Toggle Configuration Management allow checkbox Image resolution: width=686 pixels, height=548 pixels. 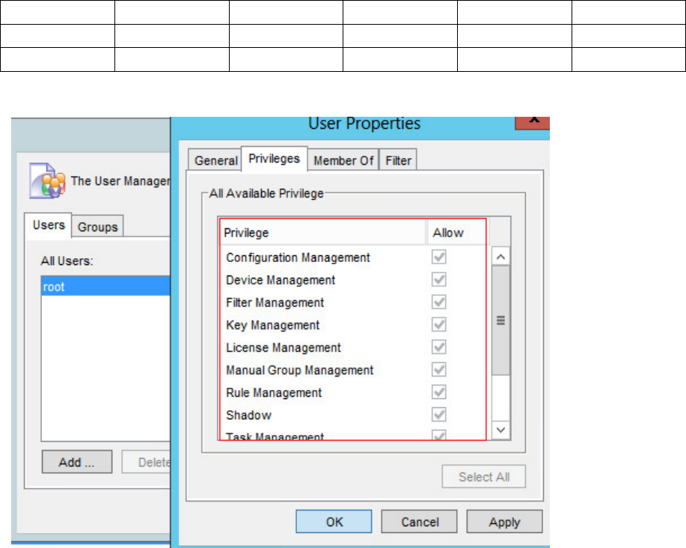439,257
